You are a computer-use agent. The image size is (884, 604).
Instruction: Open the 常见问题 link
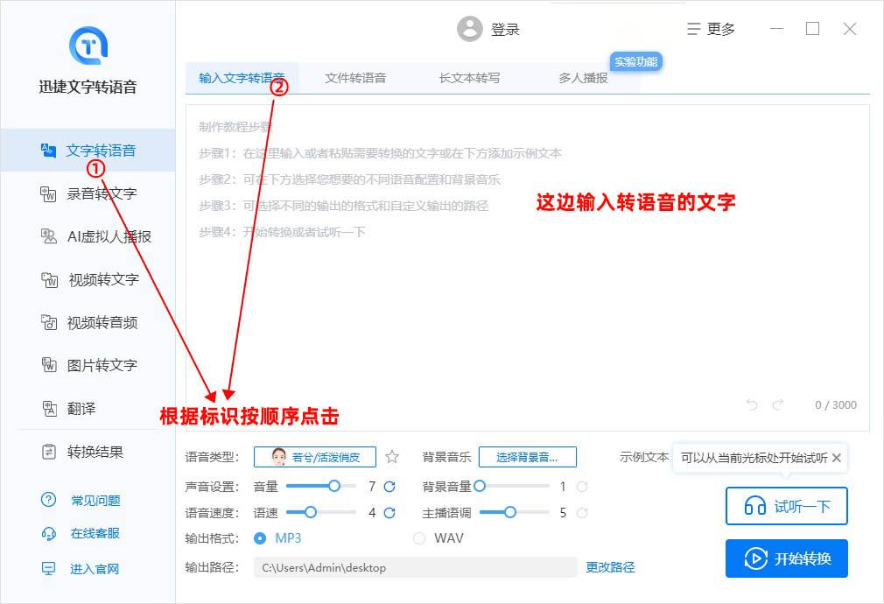pos(95,500)
